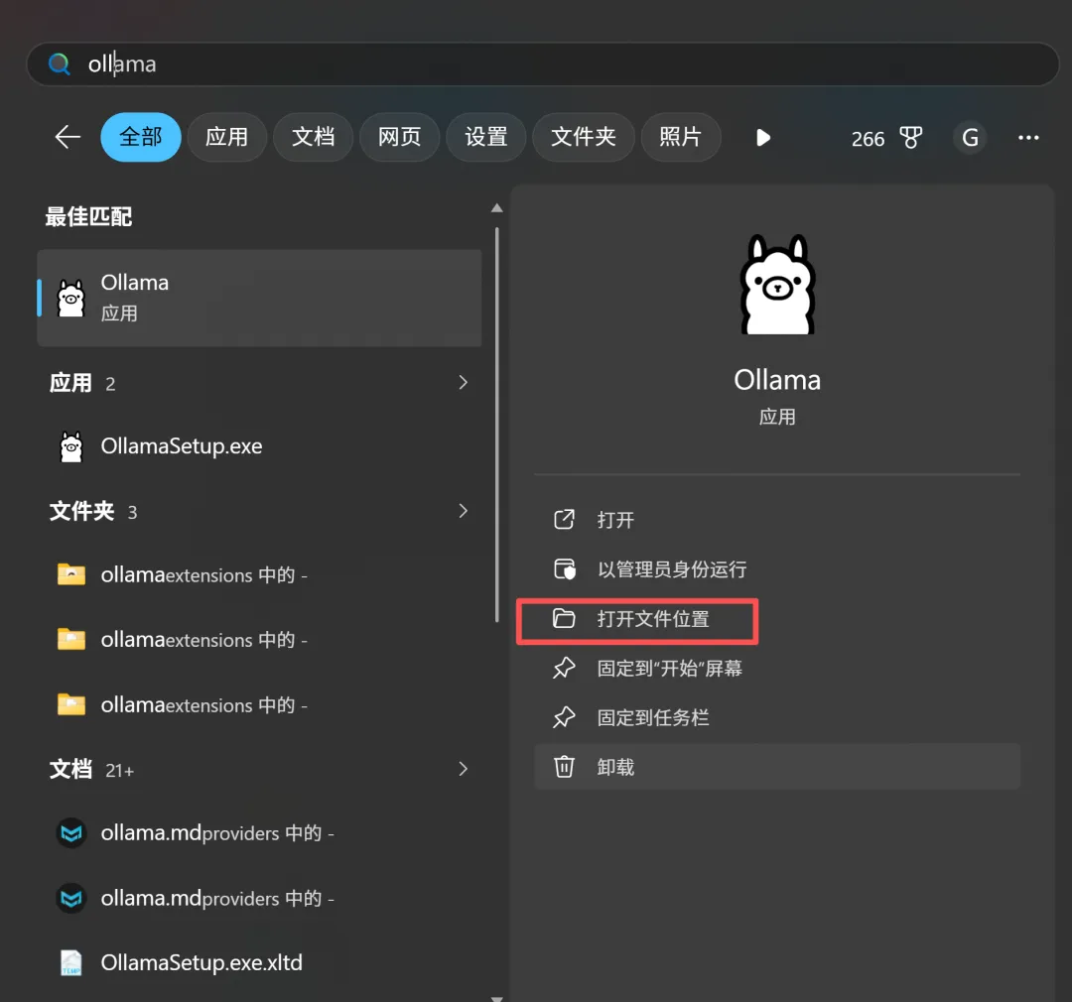The width and height of the screenshot is (1072, 1002).
Task: Click the OllamaSetup.exe.xltd file icon
Action: pos(71,963)
